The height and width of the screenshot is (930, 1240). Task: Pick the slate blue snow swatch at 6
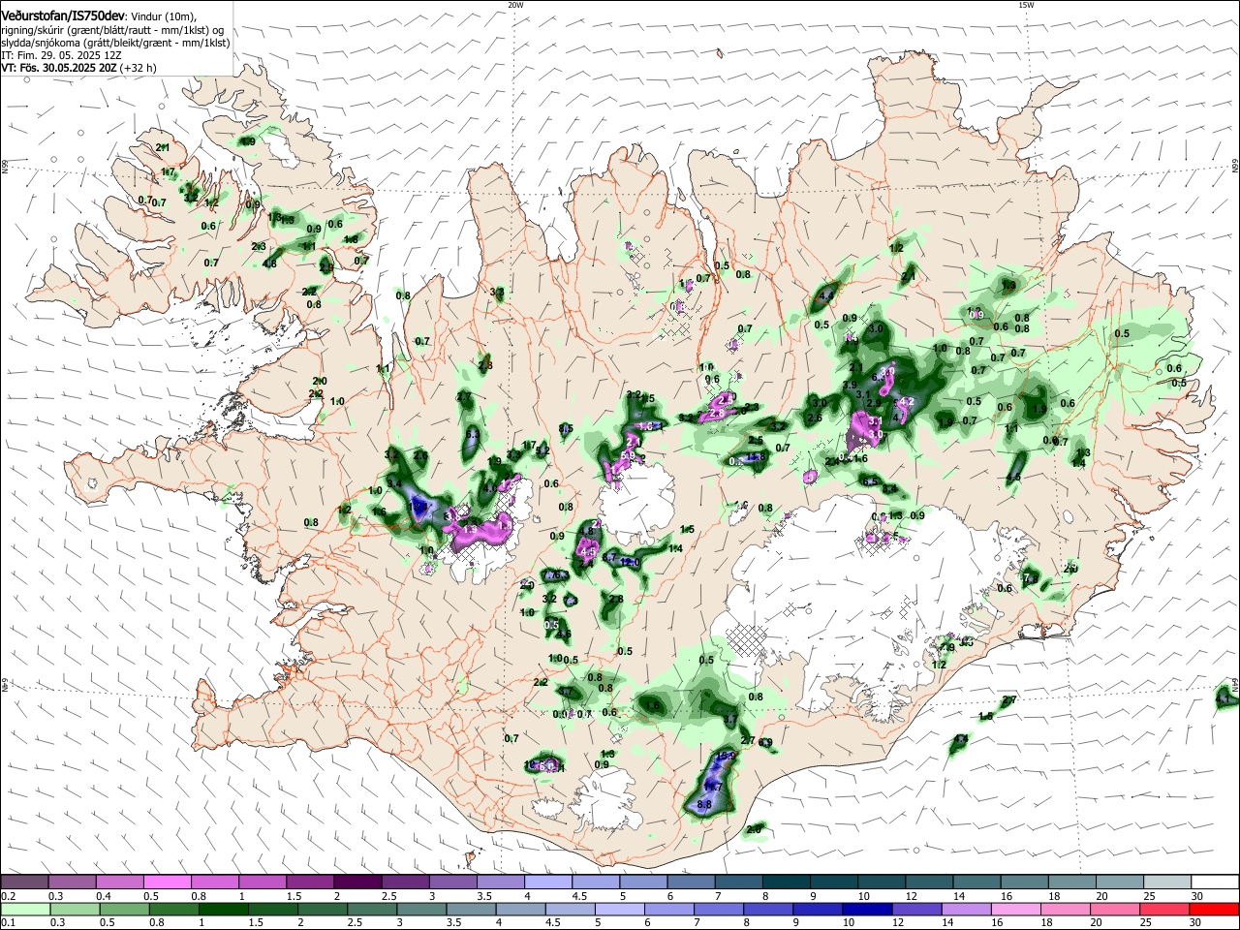pos(690,883)
